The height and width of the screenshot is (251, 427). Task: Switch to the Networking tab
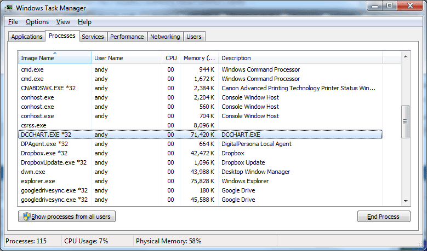165,37
